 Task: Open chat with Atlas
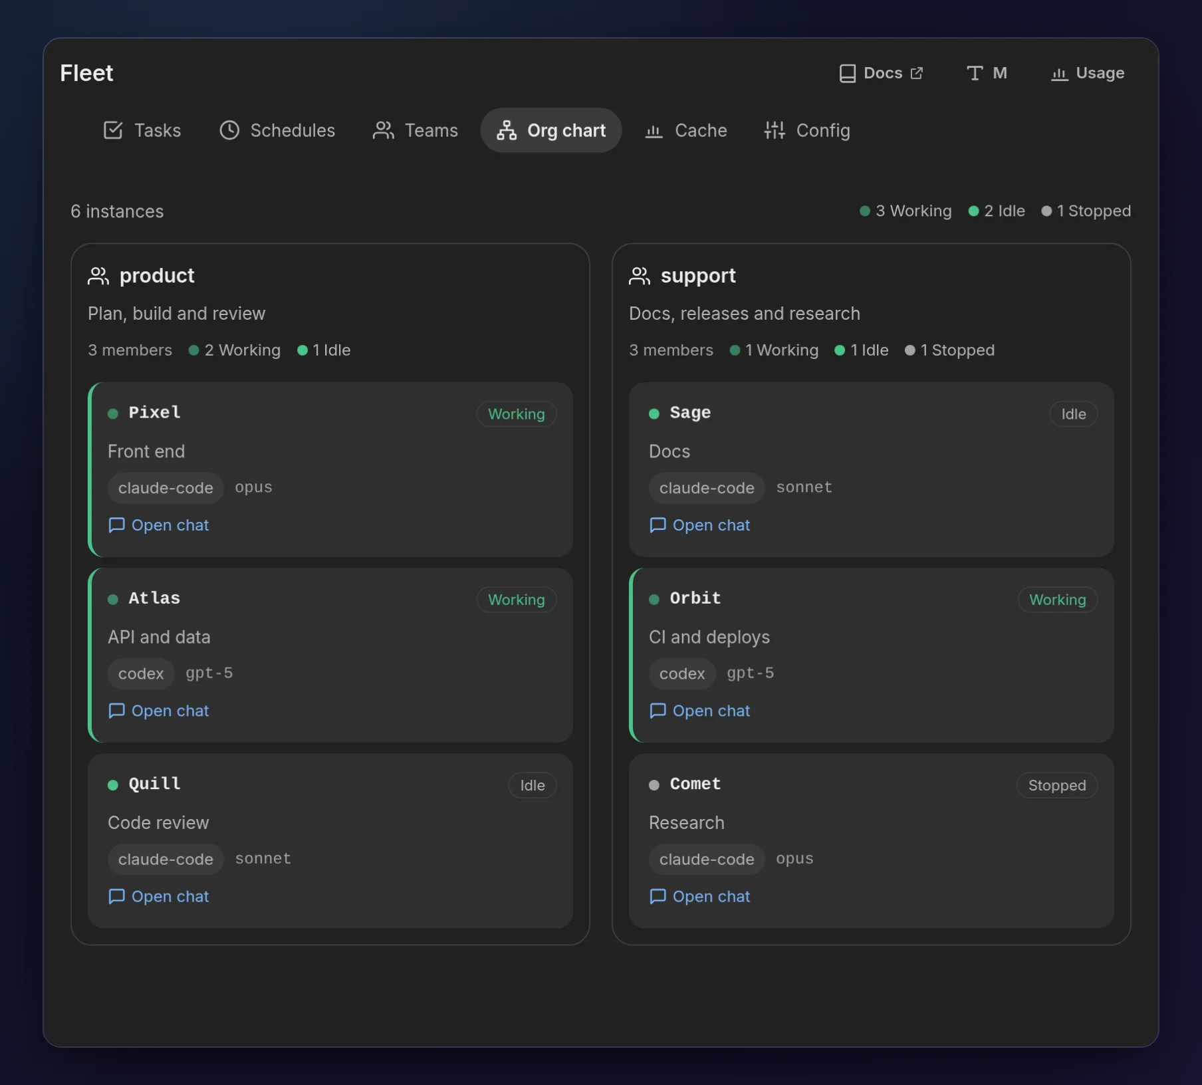(158, 711)
